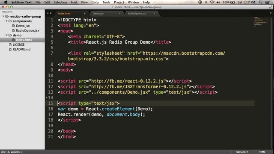Click the React.js Radio Group Demo title text
Image resolution: width=274 pixels, height=154 pixels.
[118, 42]
